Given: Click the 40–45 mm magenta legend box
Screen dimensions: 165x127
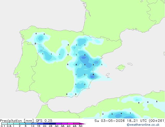Looking at the screenshot, I should pyautogui.click(x=71, y=124).
